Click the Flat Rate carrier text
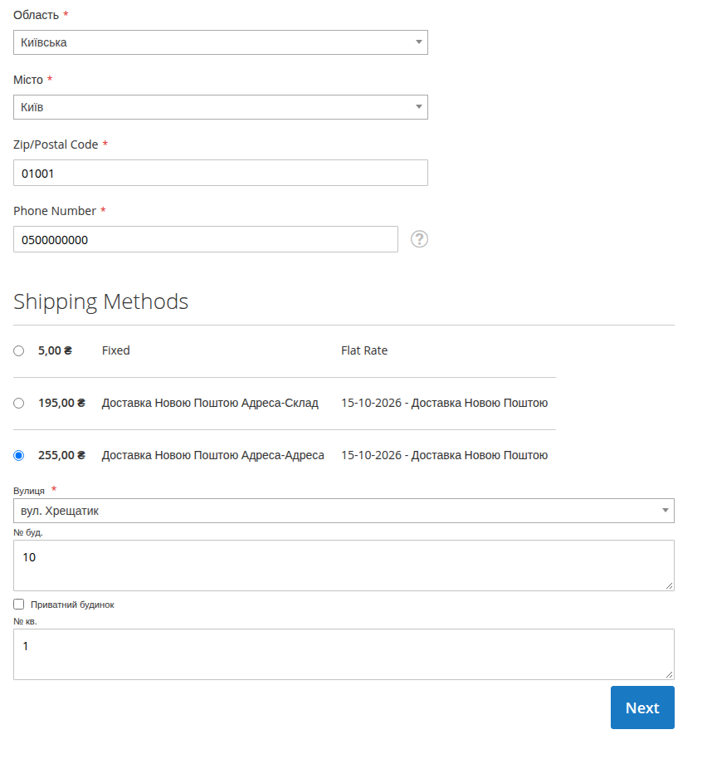The image size is (712, 759). (364, 350)
